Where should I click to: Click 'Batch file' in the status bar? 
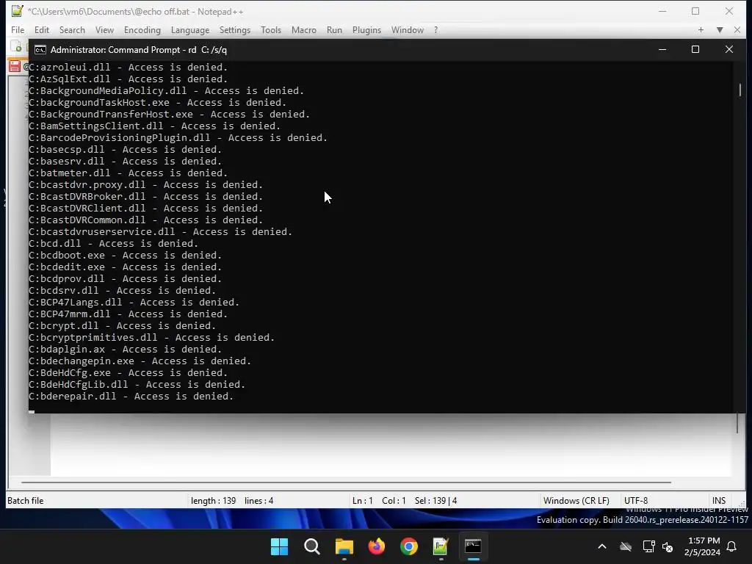coord(26,500)
